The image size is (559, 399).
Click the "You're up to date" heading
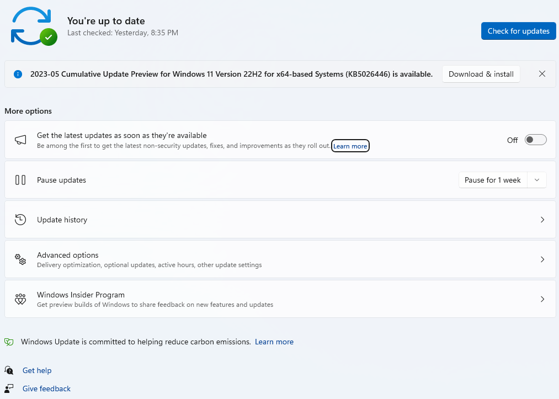coord(106,21)
